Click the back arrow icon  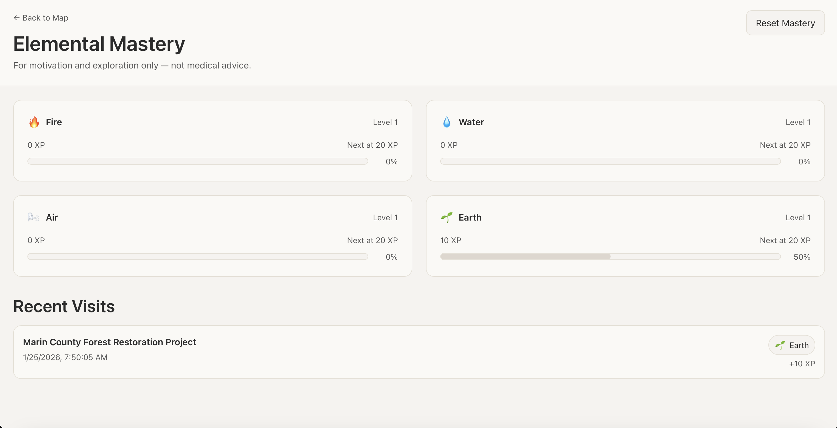pyautogui.click(x=17, y=18)
